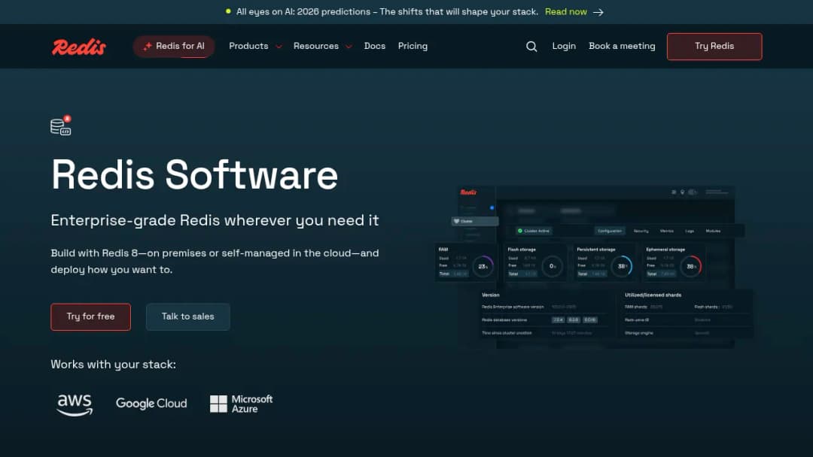The height and width of the screenshot is (457, 813).
Task: Expand the Products dropdown chevron
Action: tap(279, 47)
